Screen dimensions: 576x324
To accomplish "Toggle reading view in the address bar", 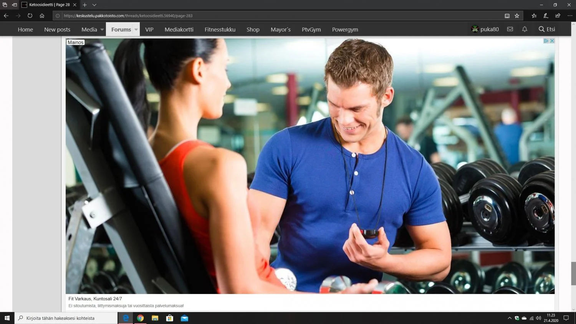I will pos(507,16).
